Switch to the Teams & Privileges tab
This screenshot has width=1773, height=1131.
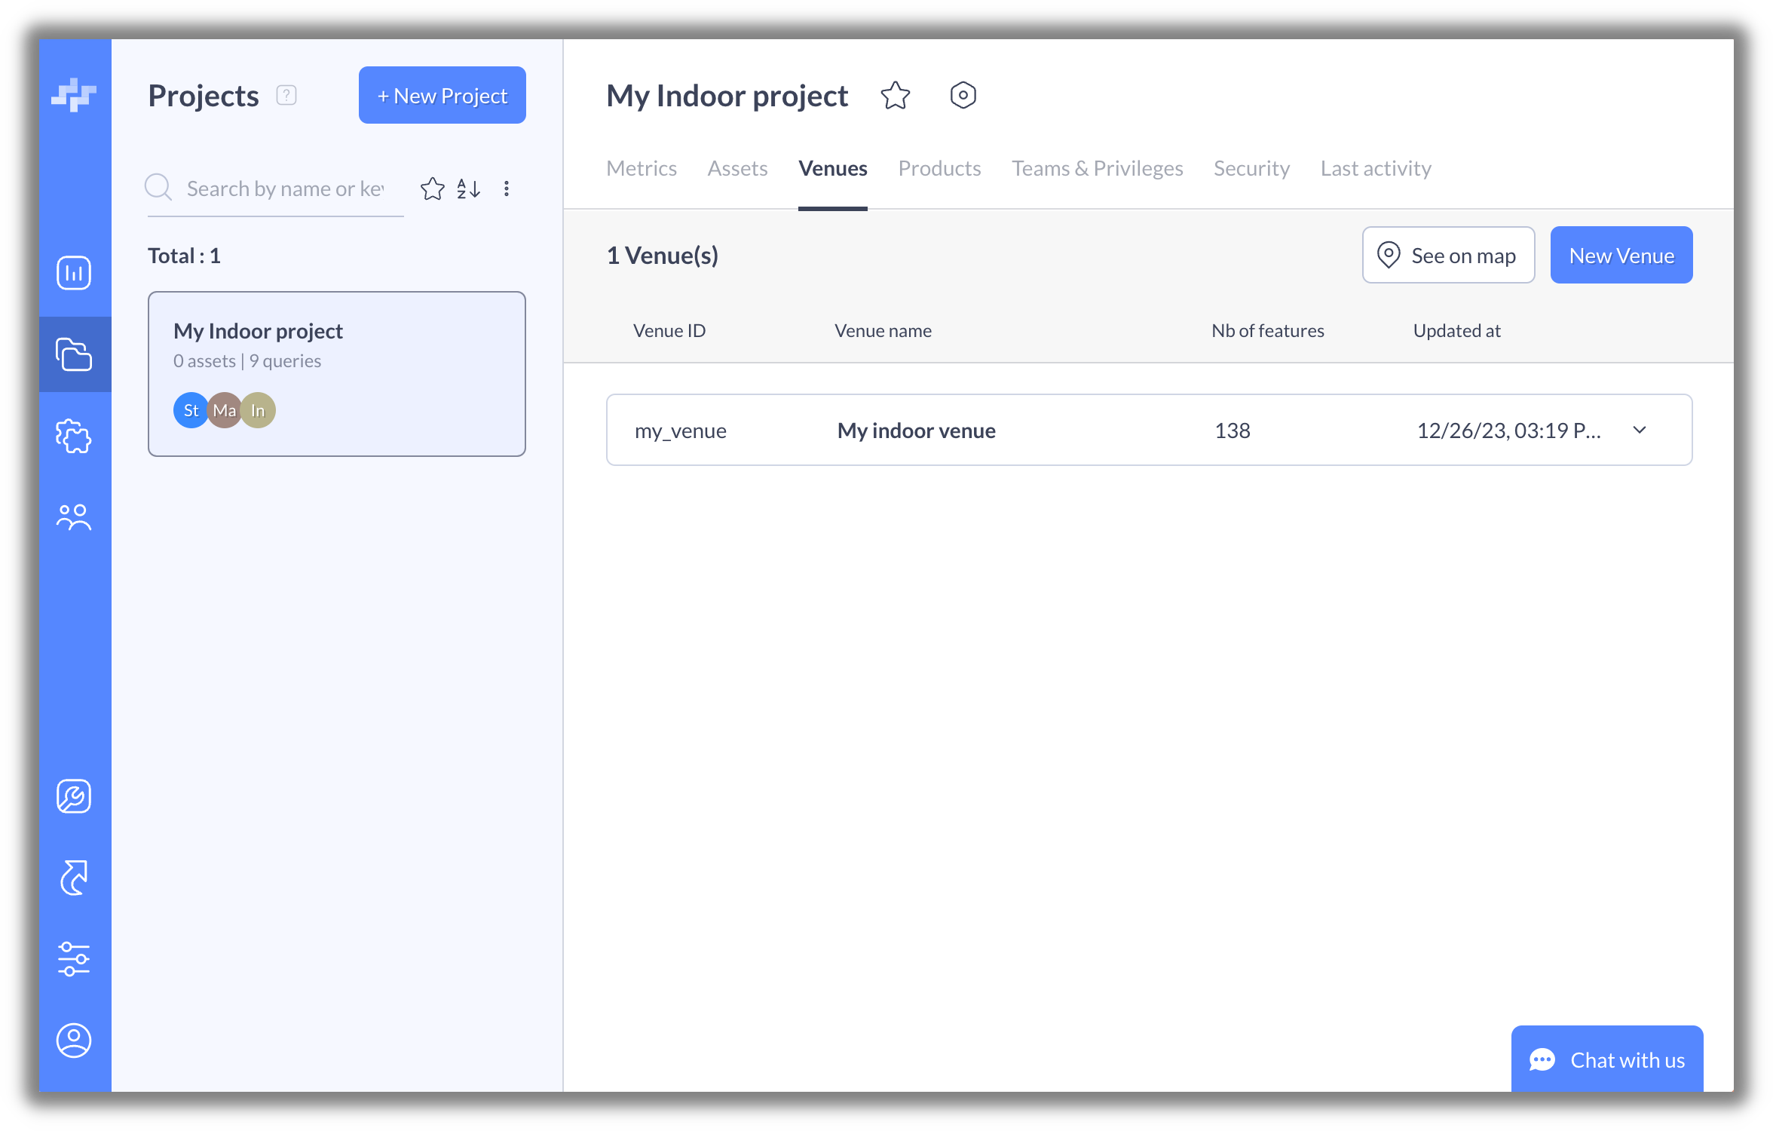[x=1097, y=168]
